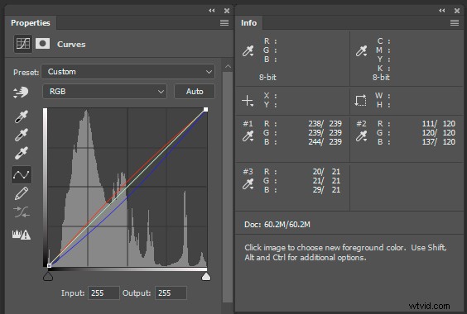Close the Info panel

[457, 11]
